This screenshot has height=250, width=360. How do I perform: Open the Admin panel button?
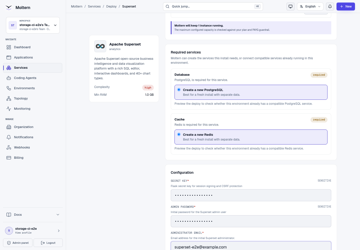[x=18, y=243]
